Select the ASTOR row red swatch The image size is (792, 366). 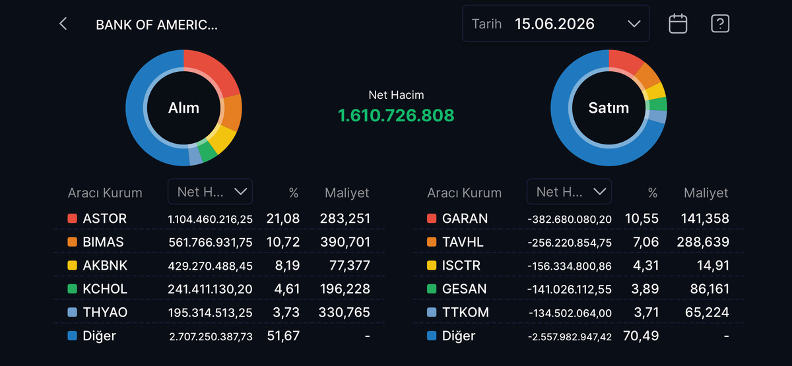point(72,218)
